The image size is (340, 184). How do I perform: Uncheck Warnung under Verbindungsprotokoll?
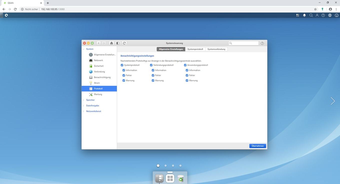pyautogui.click(x=153, y=81)
